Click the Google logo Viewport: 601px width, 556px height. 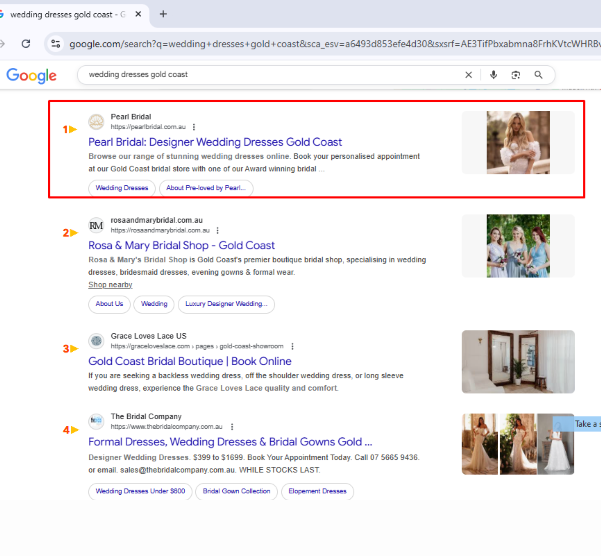31,75
